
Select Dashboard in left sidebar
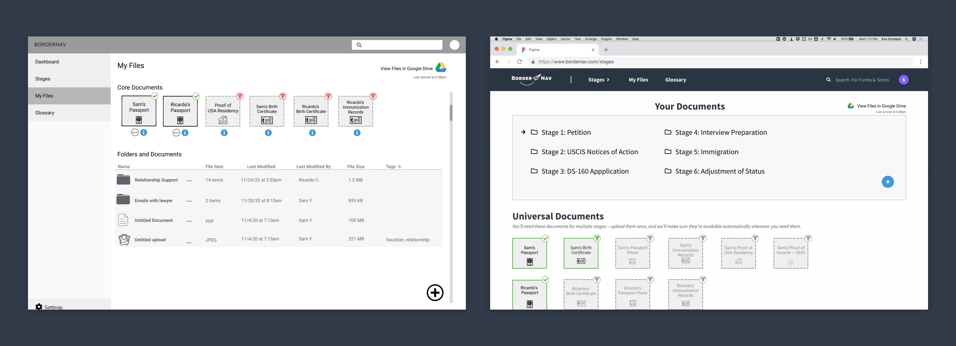click(69, 62)
